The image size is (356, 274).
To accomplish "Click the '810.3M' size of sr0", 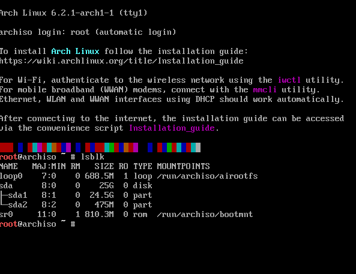I will point(99,215).
